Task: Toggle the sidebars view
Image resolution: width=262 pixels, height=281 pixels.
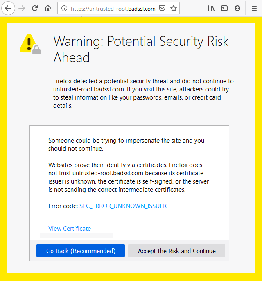Action: point(224,8)
